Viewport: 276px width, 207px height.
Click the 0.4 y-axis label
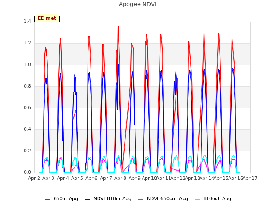(x=27, y=129)
